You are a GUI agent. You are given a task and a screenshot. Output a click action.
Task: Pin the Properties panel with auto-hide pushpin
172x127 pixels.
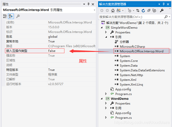coord(89,4)
